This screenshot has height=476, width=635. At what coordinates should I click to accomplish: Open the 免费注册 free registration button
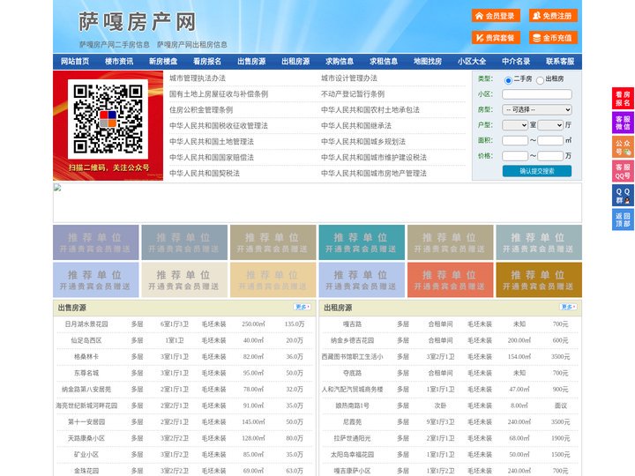tap(553, 16)
